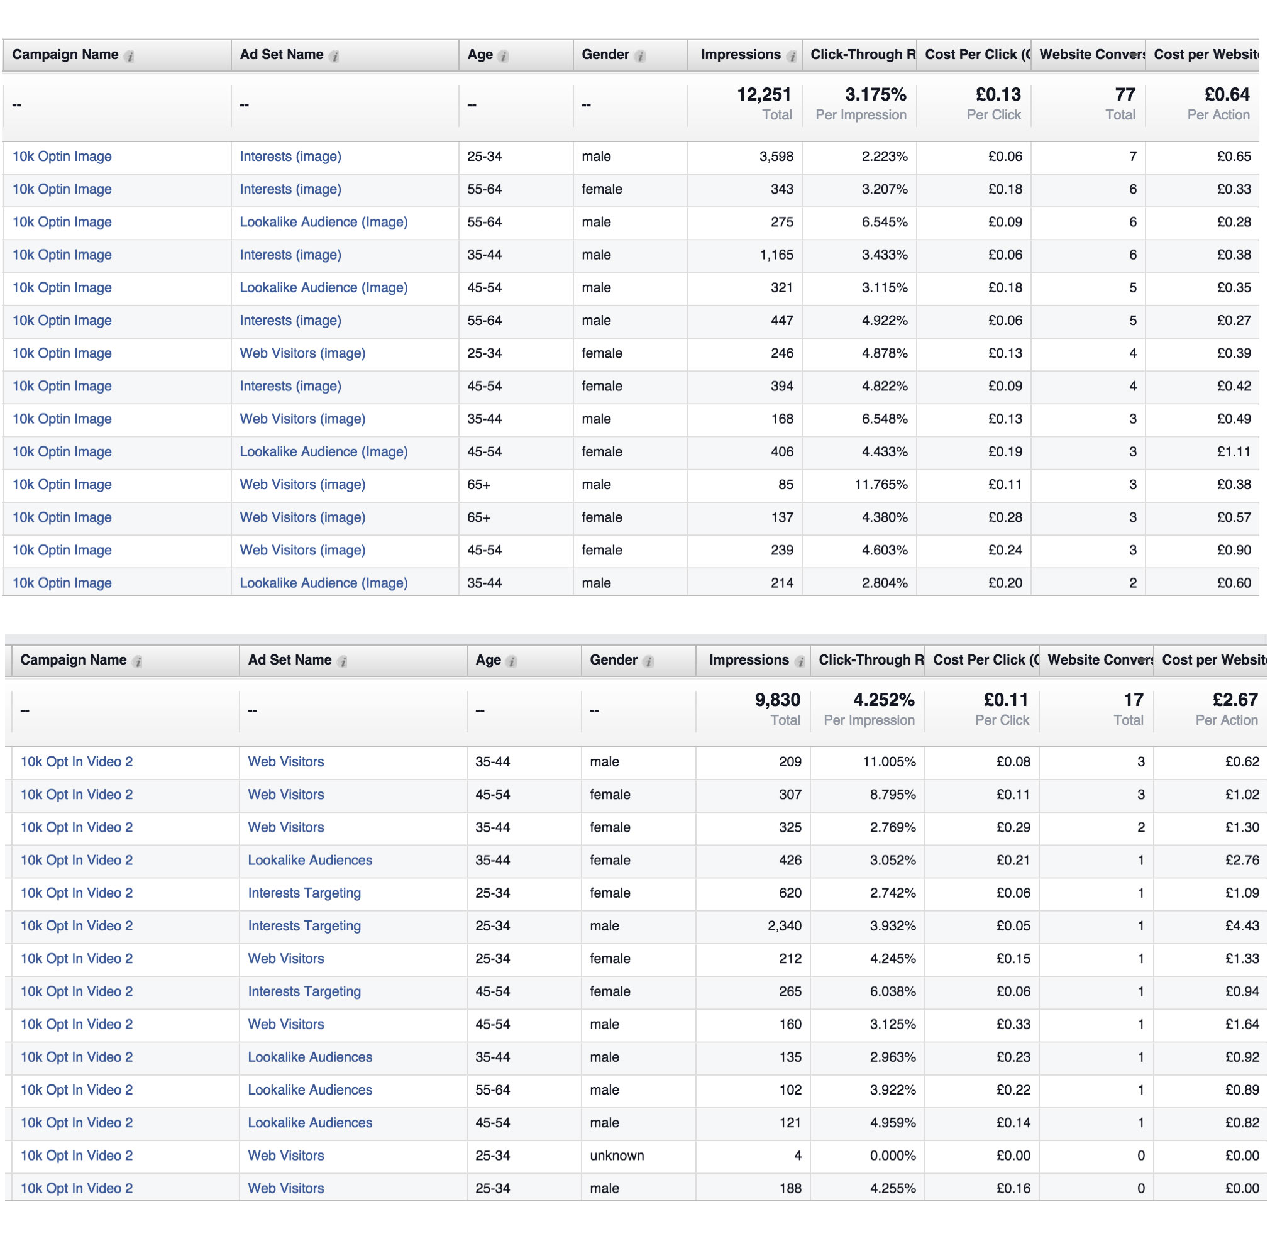Click info icon beside Age in top table
1270x1241 pixels.
[502, 56]
